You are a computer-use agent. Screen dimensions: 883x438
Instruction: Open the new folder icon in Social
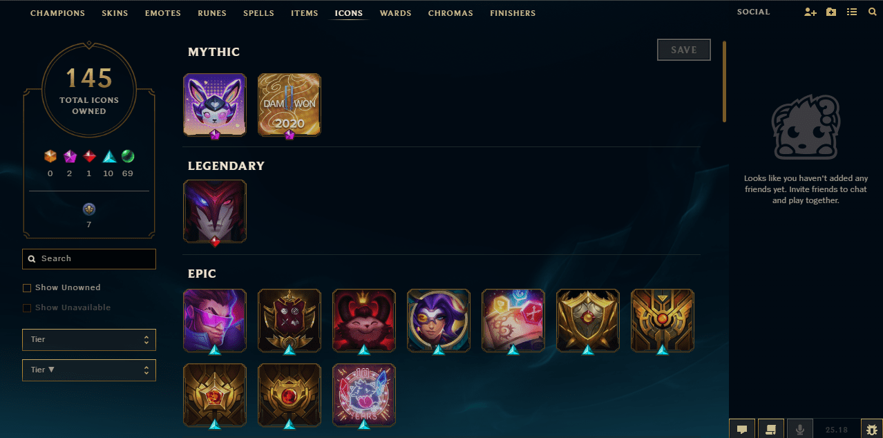click(831, 12)
